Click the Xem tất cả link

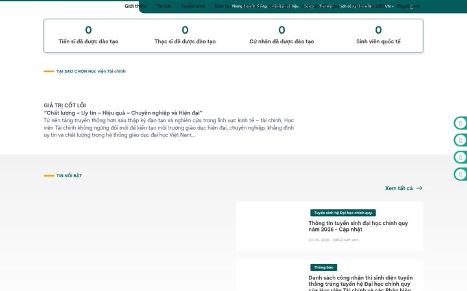point(403,188)
